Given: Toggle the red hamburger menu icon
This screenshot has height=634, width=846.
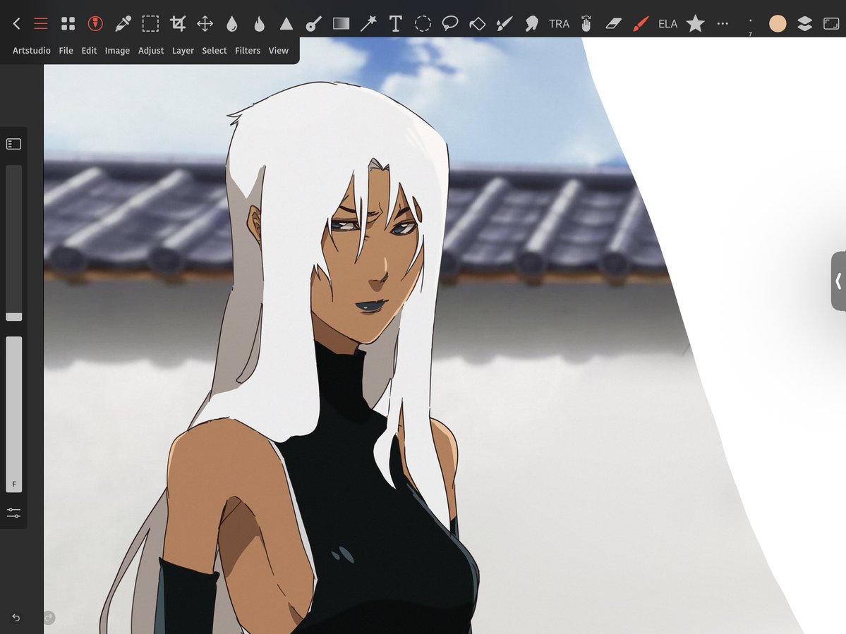Looking at the screenshot, I should click(40, 24).
